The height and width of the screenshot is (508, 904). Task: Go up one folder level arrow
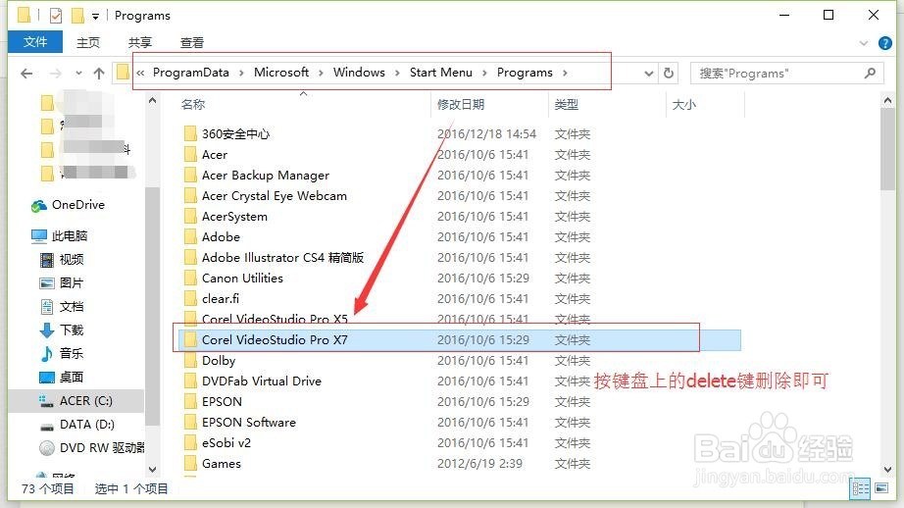pyautogui.click(x=99, y=74)
